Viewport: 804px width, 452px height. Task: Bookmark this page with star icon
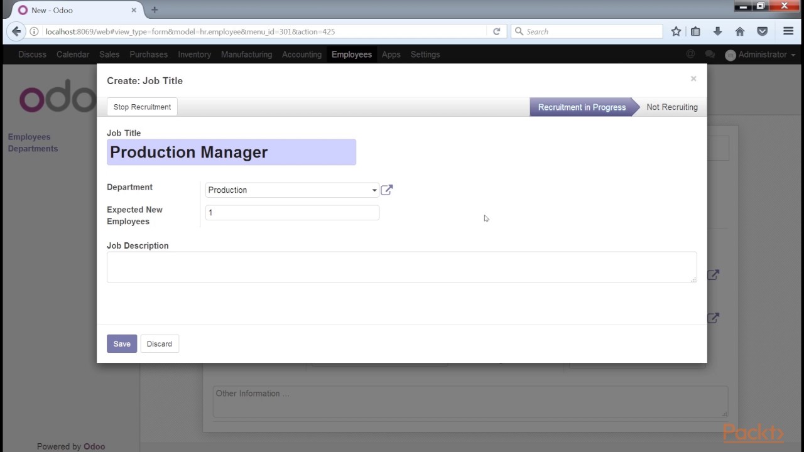(x=676, y=31)
